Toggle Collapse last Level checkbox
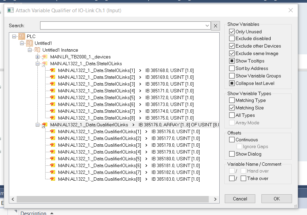307x215 pixels. 232,83
